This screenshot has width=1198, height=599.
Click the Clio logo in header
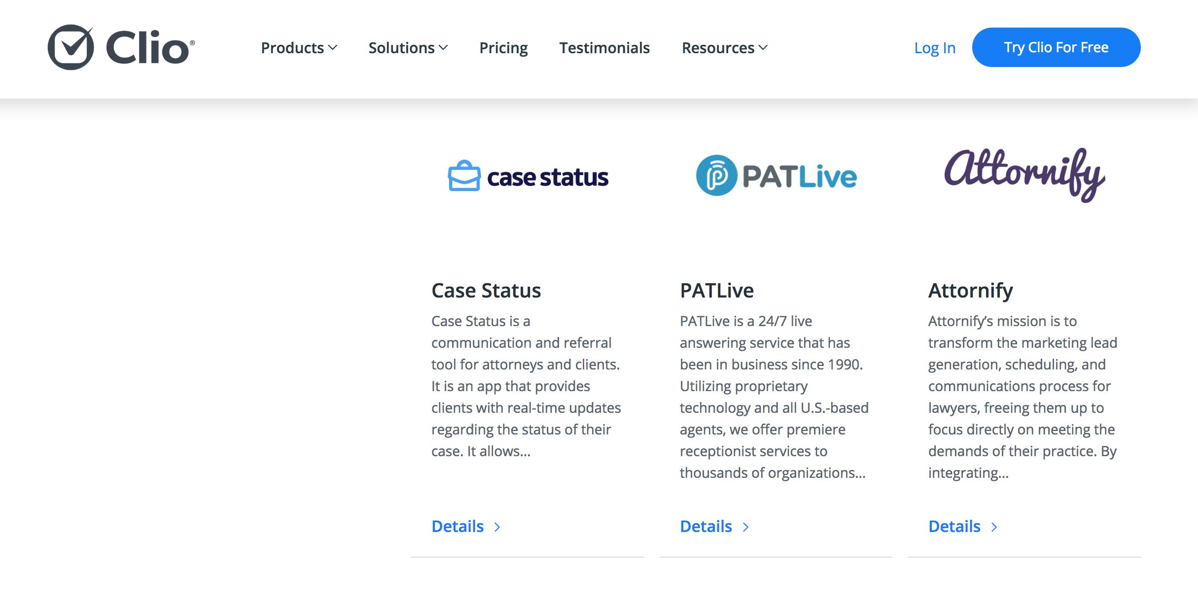pyautogui.click(x=121, y=47)
